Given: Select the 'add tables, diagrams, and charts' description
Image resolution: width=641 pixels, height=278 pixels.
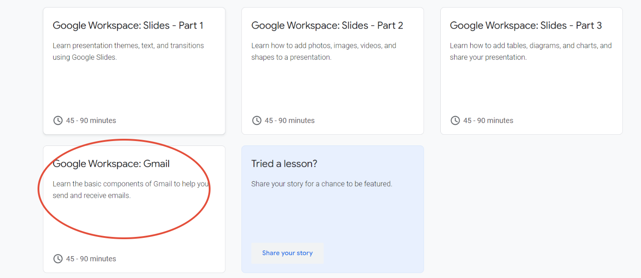Looking at the screenshot, I should [531, 51].
